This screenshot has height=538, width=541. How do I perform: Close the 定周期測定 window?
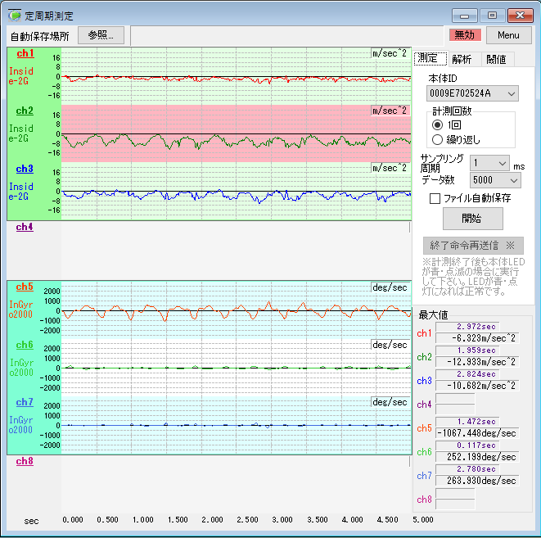coord(521,16)
